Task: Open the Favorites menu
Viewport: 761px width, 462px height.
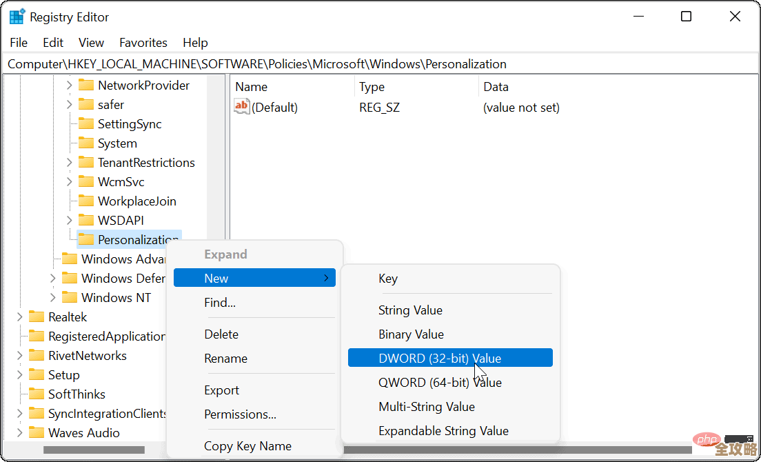Action: pyautogui.click(x=143, y=42)
